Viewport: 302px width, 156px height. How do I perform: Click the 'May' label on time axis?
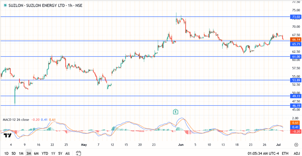84,144
